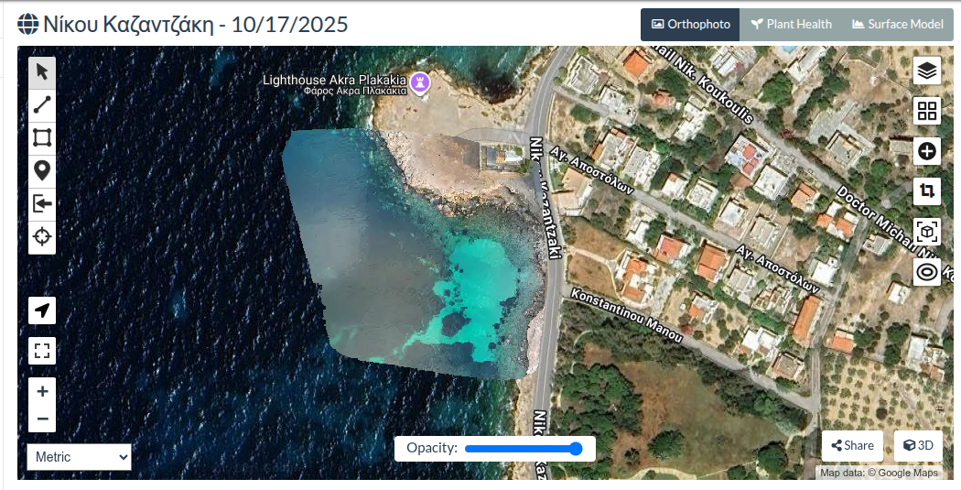Switch to Plant Health tab
Viewport: 961px width, 490px height.
pyautogui.click(x=792, y=25)
